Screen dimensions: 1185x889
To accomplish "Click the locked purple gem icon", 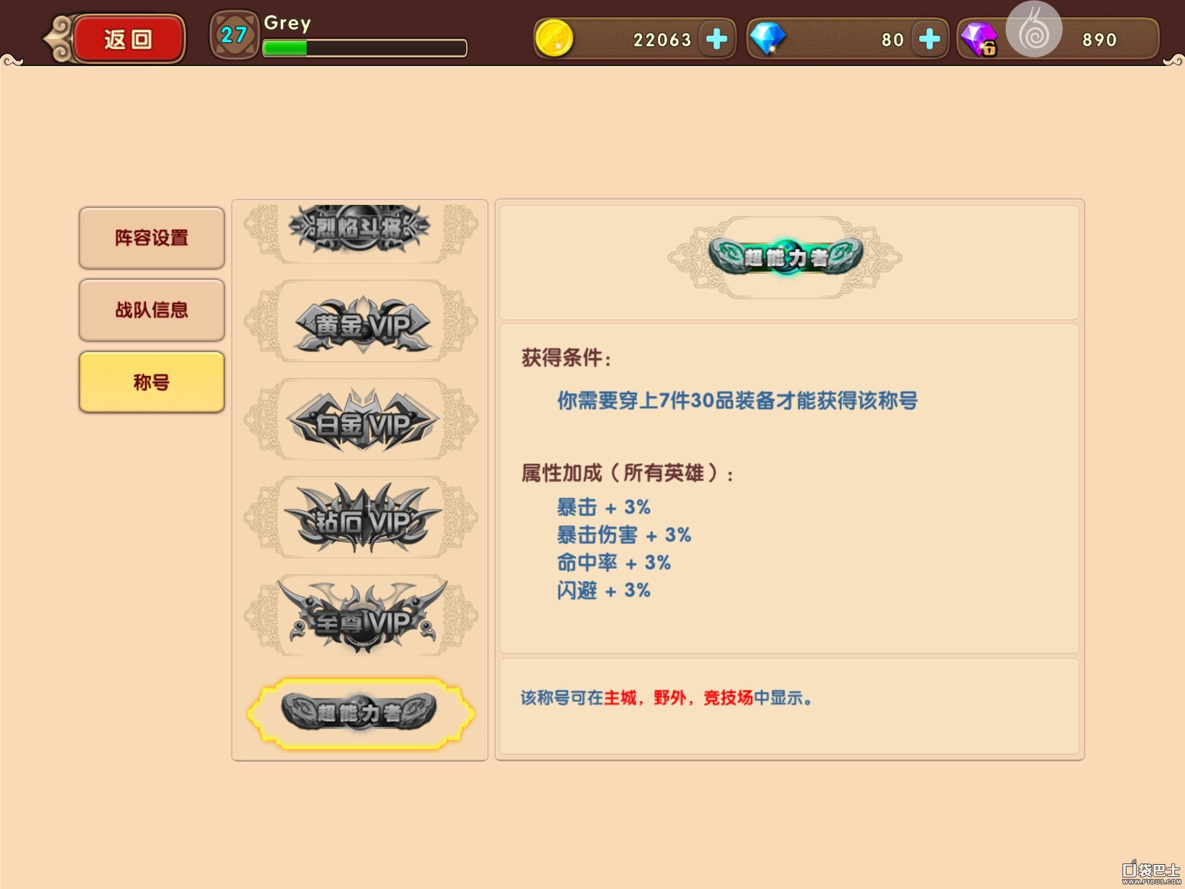I will coord(979,39).
